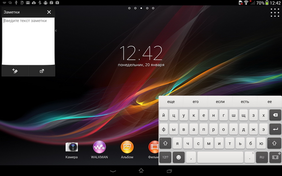Tap the Android home navigation button
This screenshot has width=282, height=176.
point(141,170)
